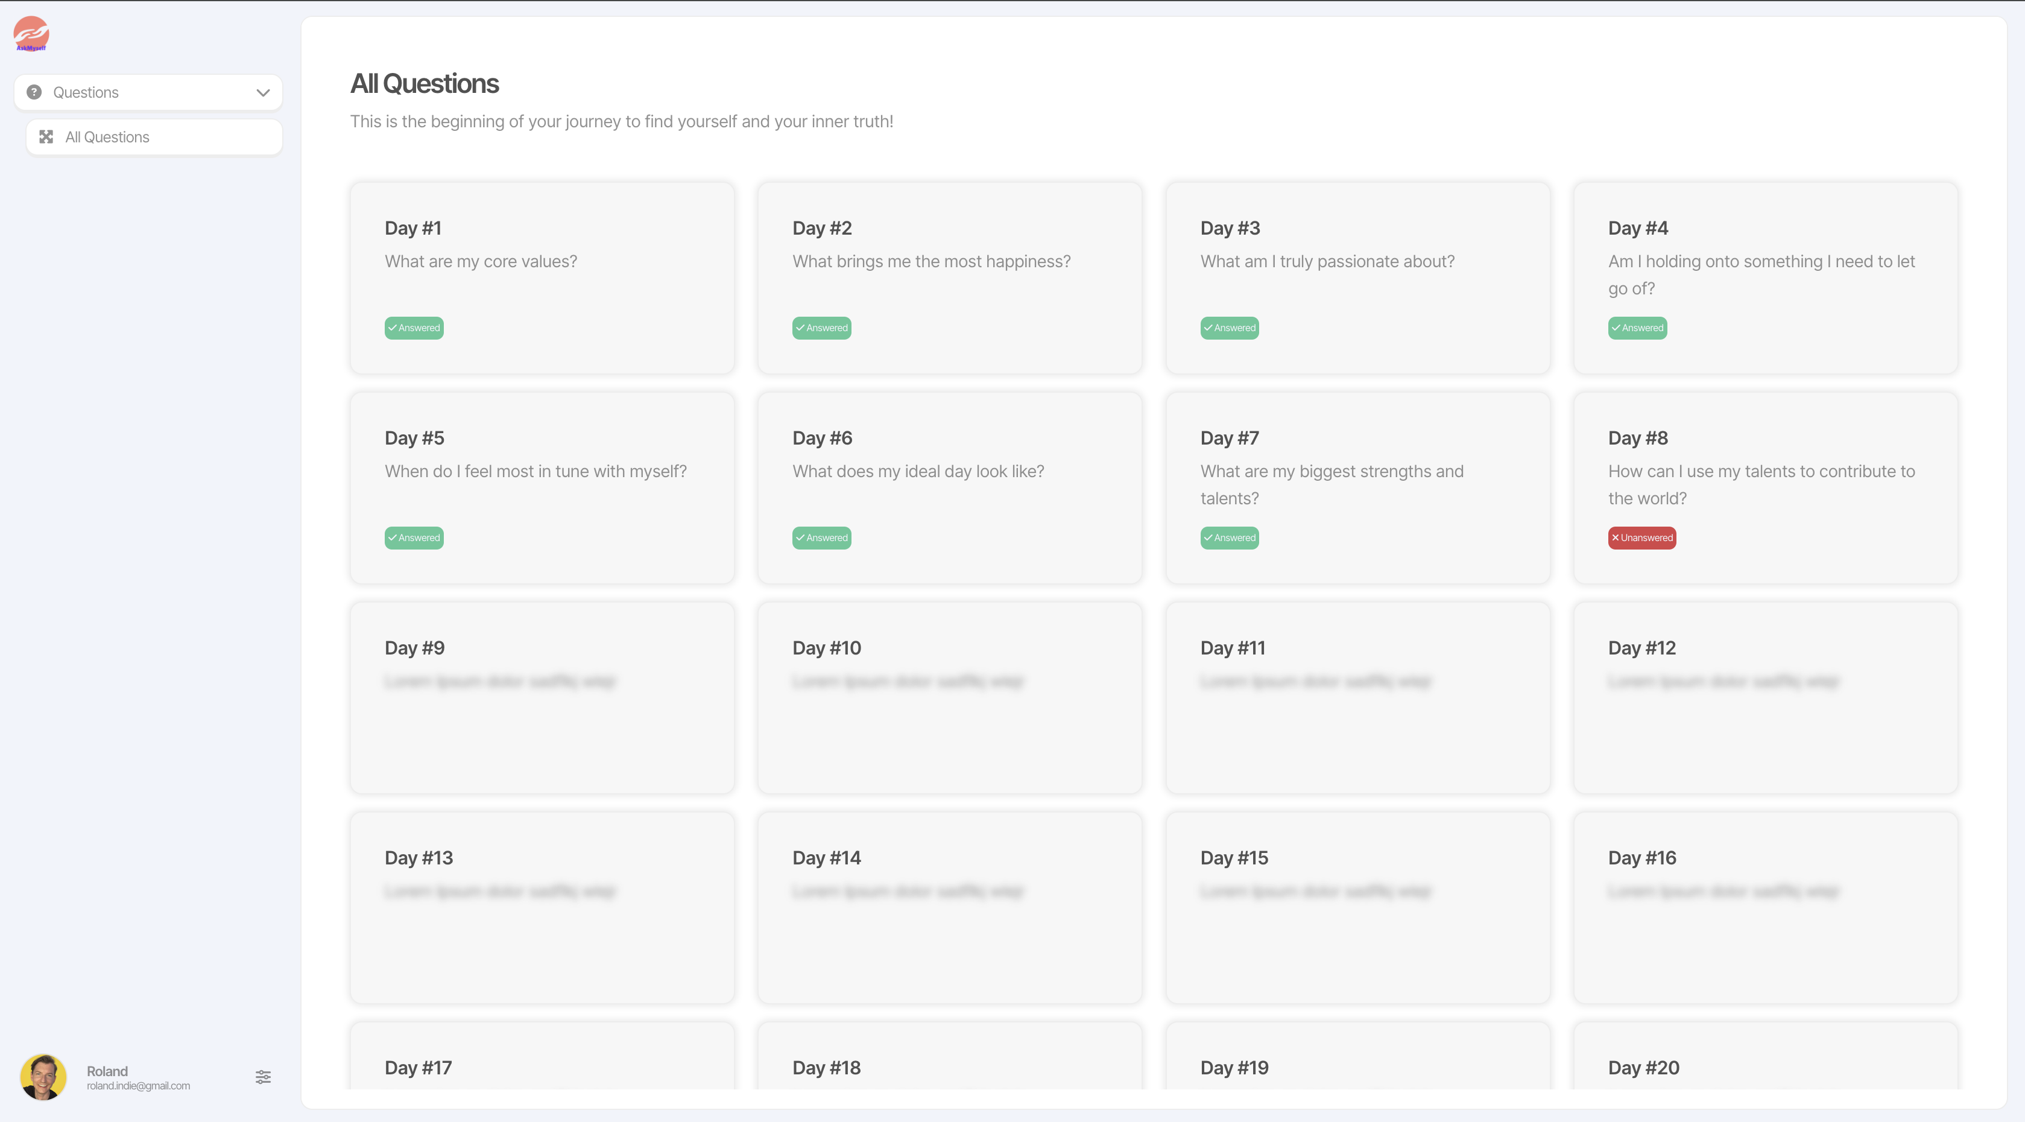Select All Questions in the sidebar
Viewport: 2025px width, 1122px height.
tap(154, 137)
